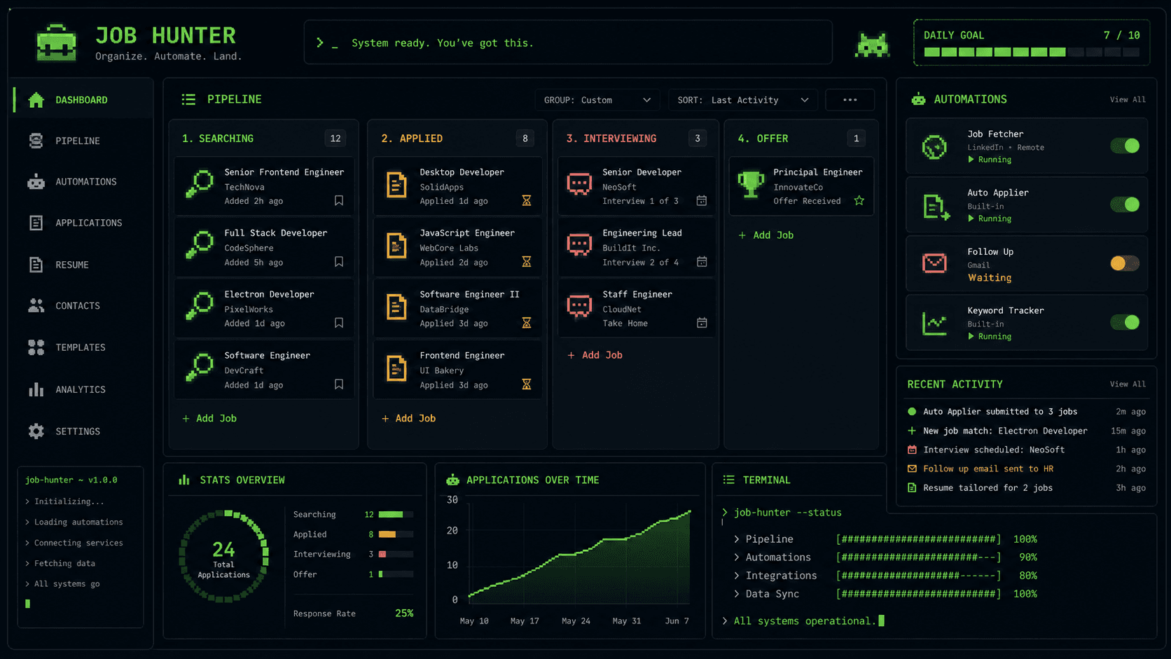Viewport: 1171px width, 659px height.
Task: View all recent activity
Action: (x=1128, y=384)
